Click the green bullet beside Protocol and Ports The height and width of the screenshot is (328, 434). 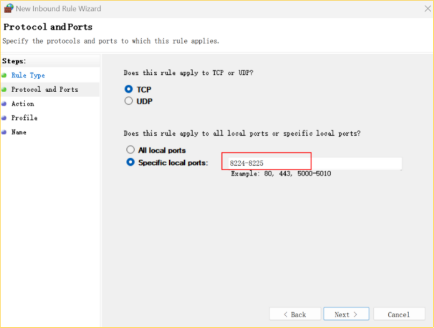tap(4, 89)
